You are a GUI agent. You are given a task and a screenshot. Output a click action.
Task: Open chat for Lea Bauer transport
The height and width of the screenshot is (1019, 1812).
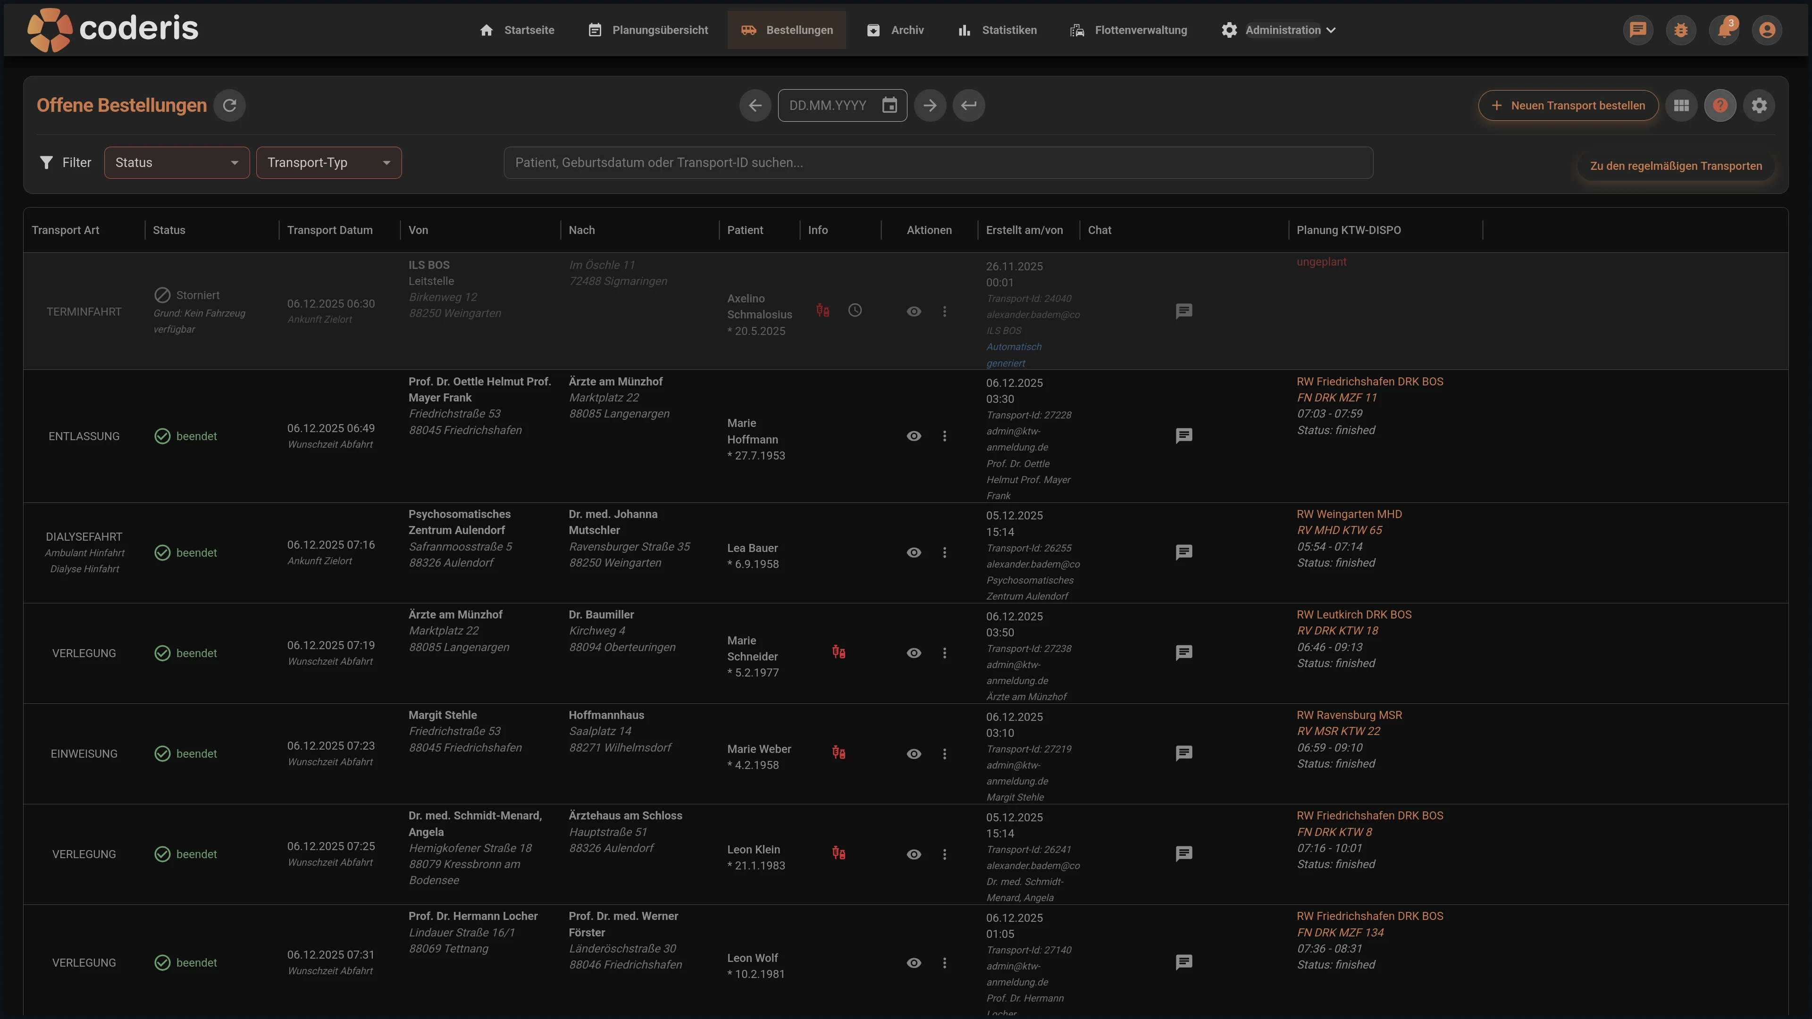(x=1184, y=553)
